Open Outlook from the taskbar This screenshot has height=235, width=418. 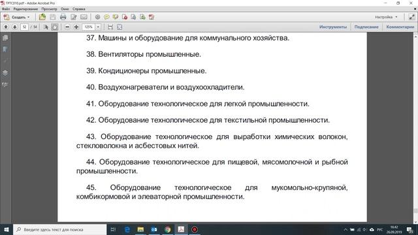[154, 229]
